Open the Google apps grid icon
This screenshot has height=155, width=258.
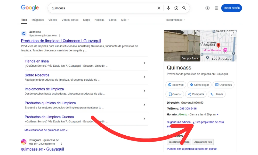pos(216,8)
